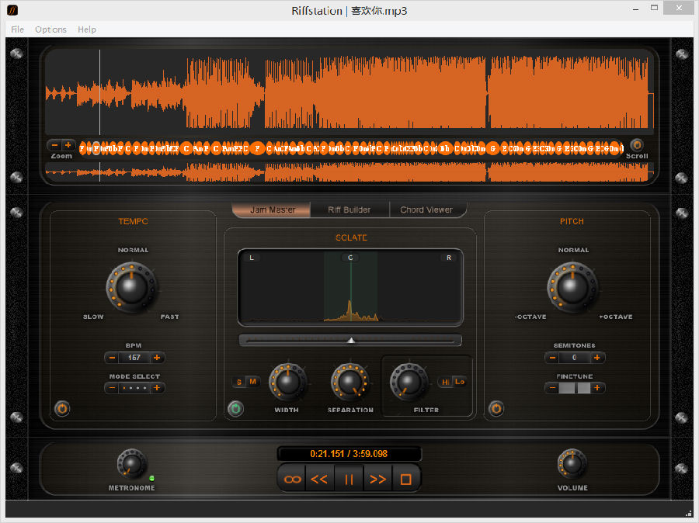The width and height of the screenshot is (699, 523).
Task: Click the Mode Select dots display
Action: pyautogui.click(x=134, y=388)
